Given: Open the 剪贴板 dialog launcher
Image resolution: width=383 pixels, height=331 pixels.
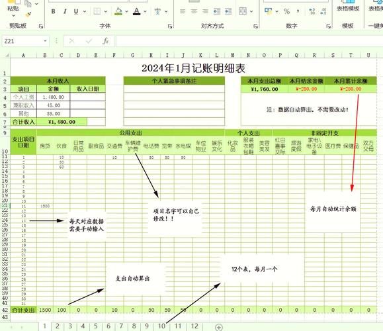Looking at the screenshot, I should click(x=41, y=26).
